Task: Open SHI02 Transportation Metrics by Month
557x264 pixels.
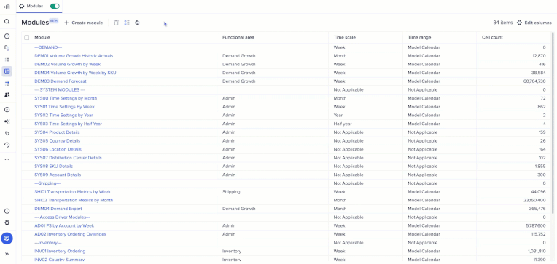Action: pos(74,200)
